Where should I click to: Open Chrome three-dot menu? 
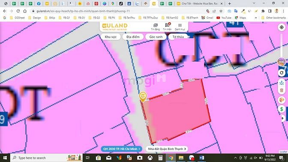click(x=283, y=11)
